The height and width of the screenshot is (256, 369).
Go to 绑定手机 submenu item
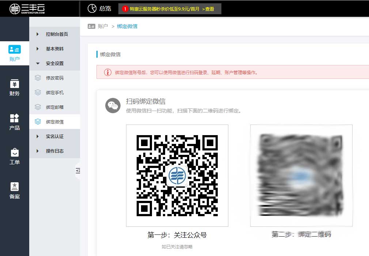coord(54,92)
